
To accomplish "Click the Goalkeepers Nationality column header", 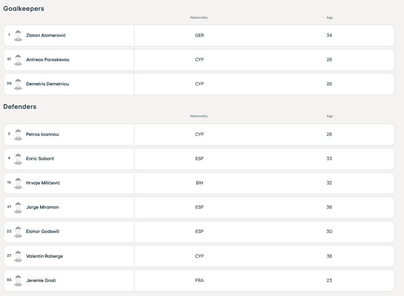I will pyautogui.click(x=199, y=18).
